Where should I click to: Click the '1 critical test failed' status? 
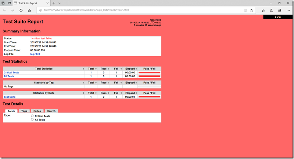(41, 39)
